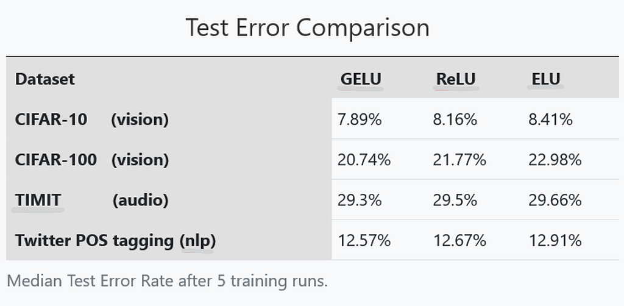This screenshot has width=624, height=306.
Task: Click the Dataset column header
Action: (x=45, y=79)
